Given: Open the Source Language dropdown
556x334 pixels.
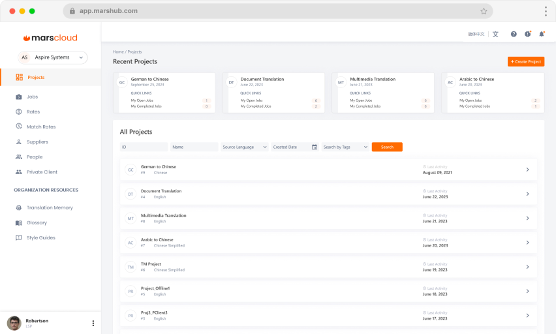Looking at the screenshot, I should 245,147.
